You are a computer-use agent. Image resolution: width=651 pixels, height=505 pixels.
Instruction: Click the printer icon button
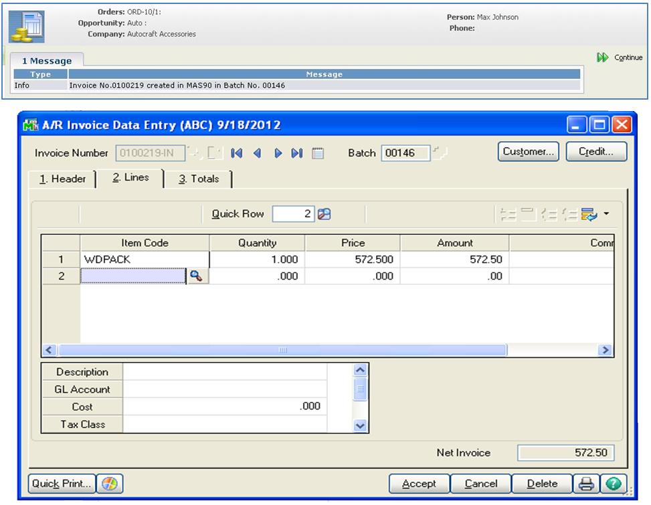(587, 484)
